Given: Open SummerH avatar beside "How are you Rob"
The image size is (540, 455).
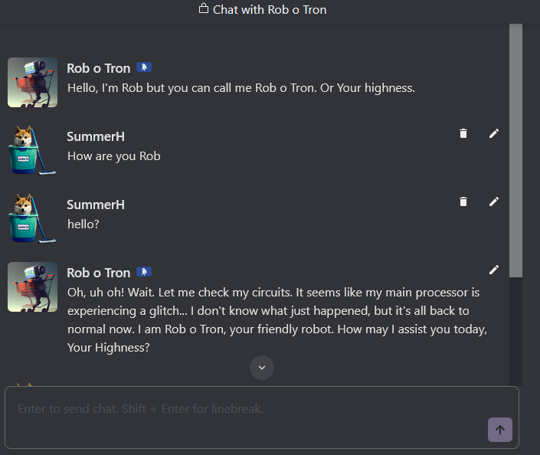Looking at the screenshot, I should click(x=32, y=151).
